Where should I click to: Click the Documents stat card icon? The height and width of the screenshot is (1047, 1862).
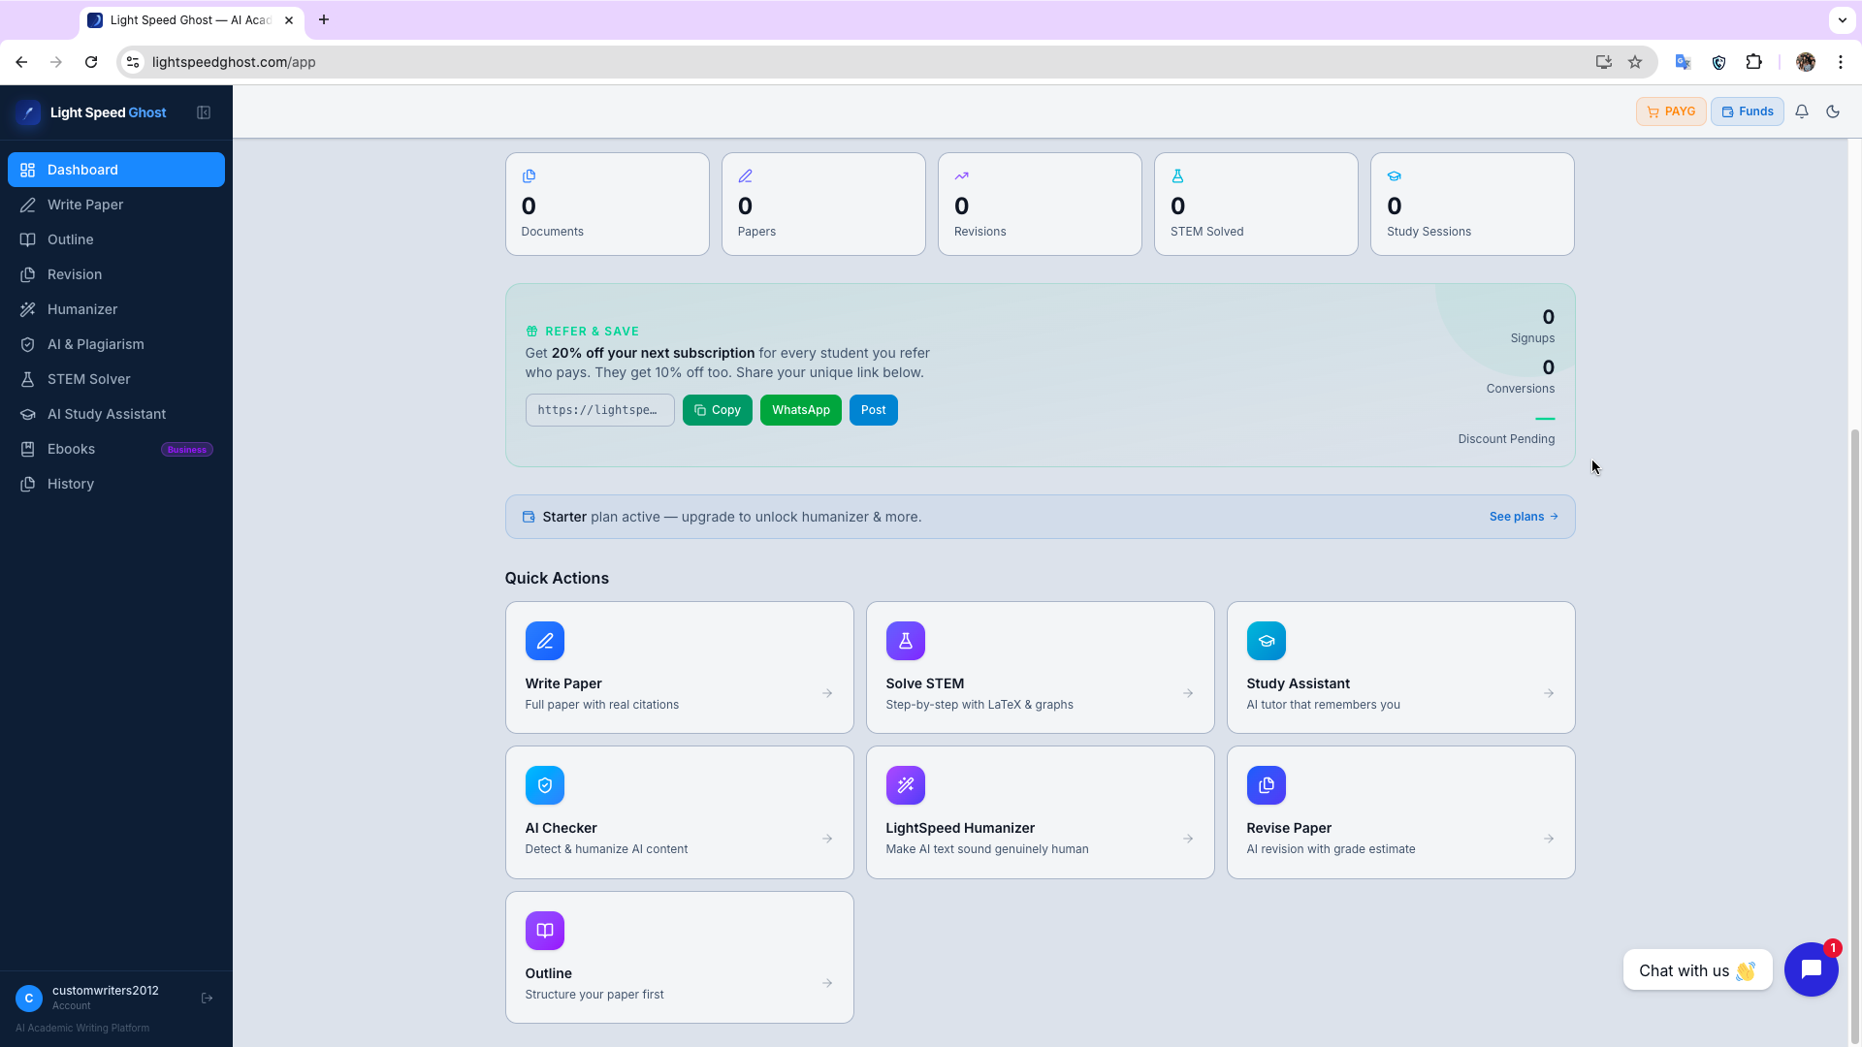(x=529, y=176)
